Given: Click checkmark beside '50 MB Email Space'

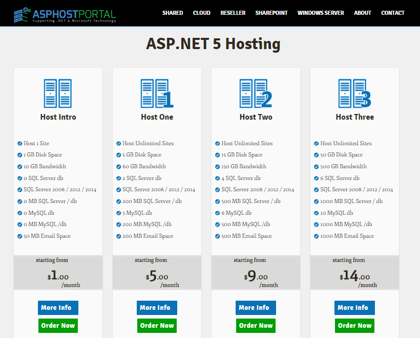Looking at the screenshot, I should tap(19, 236).
